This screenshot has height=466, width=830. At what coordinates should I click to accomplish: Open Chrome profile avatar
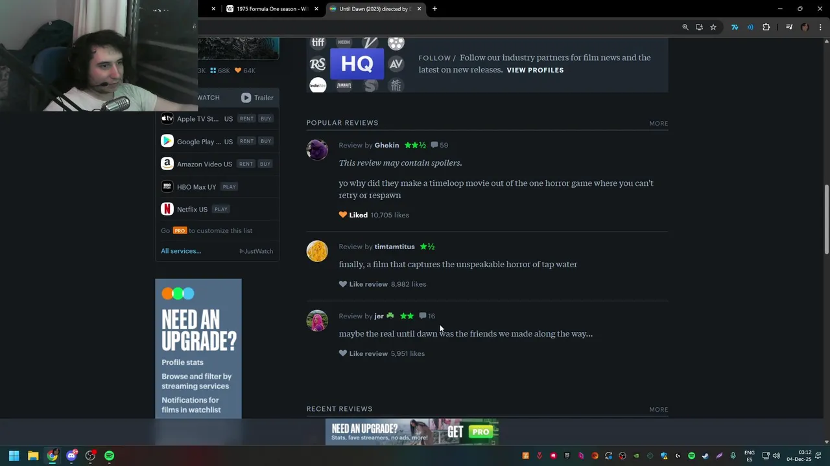(x=805, y=27)
